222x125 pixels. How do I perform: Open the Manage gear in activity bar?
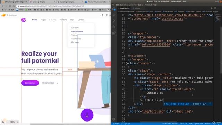[x=114, y=119]
